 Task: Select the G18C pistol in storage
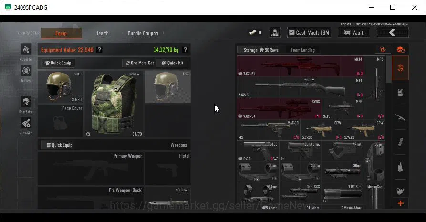point(258,151)
